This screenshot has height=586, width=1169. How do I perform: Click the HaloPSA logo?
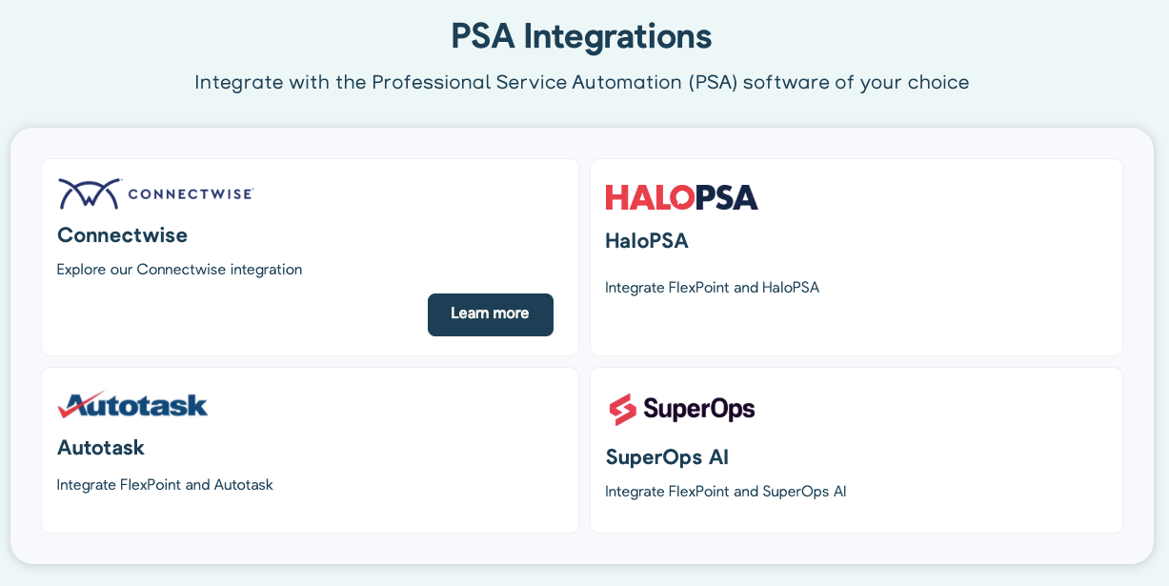[681, 198]
